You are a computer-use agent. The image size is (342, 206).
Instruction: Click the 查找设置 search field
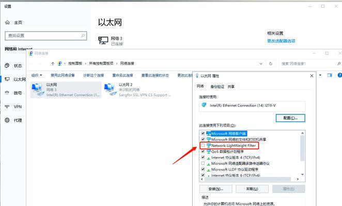[x=46, y=36]
